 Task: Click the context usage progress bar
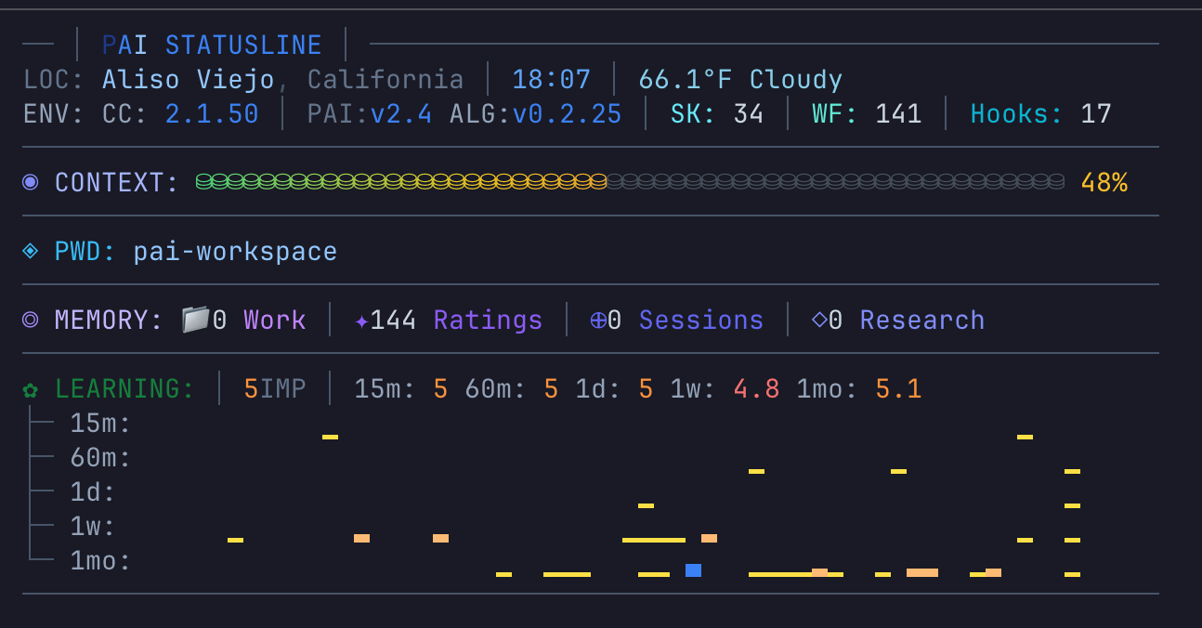pos(629,182)
